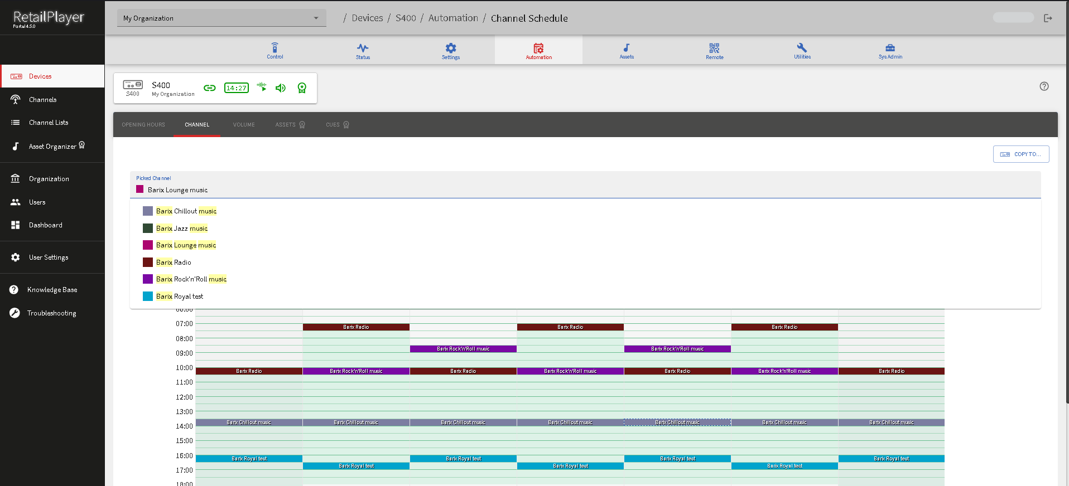
Task: Click the S400 speaker volume icon
Action: [x=281, y=88]
